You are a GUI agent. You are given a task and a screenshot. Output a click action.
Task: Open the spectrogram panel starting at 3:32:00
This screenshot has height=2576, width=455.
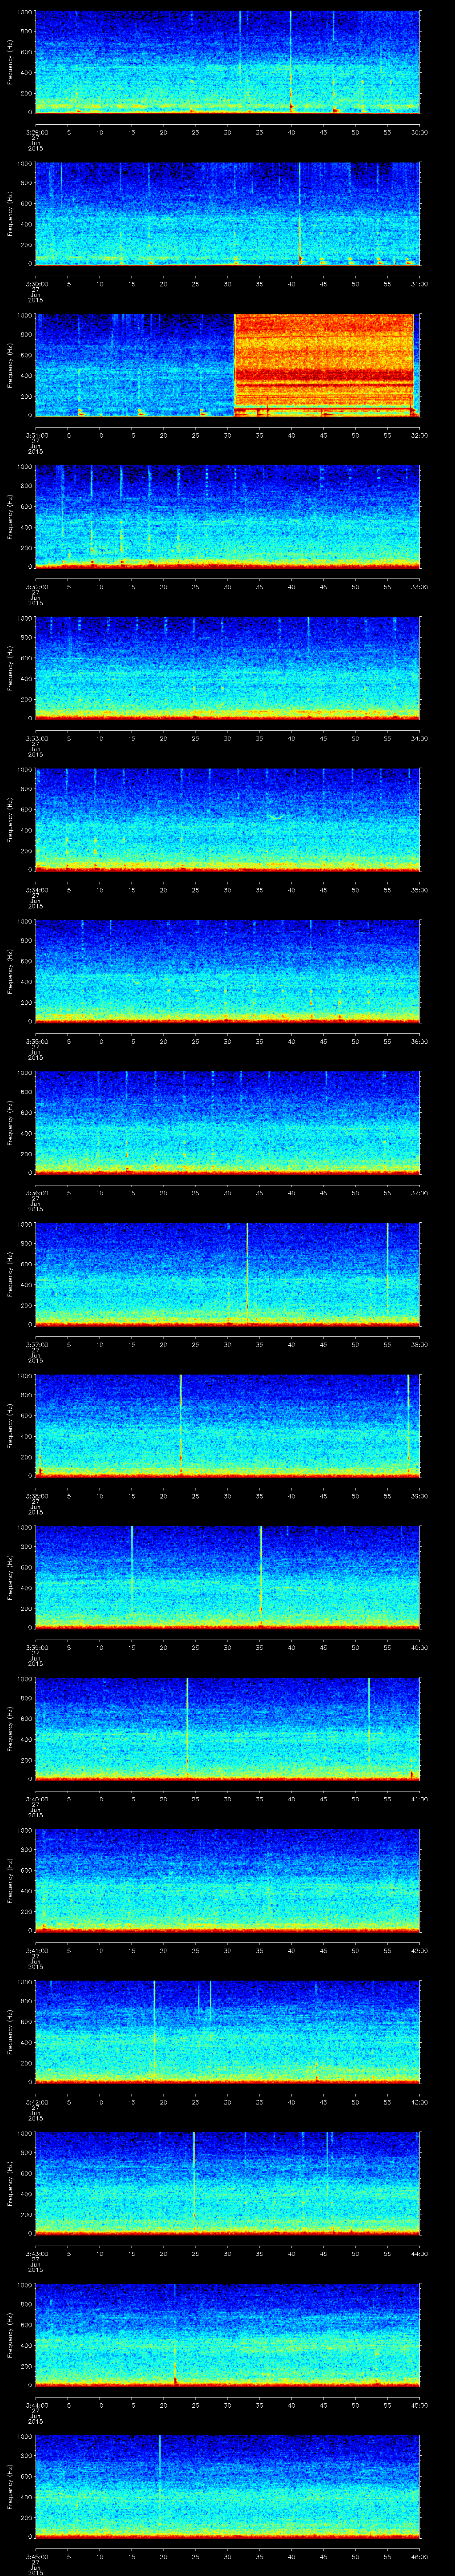point(228,516)
